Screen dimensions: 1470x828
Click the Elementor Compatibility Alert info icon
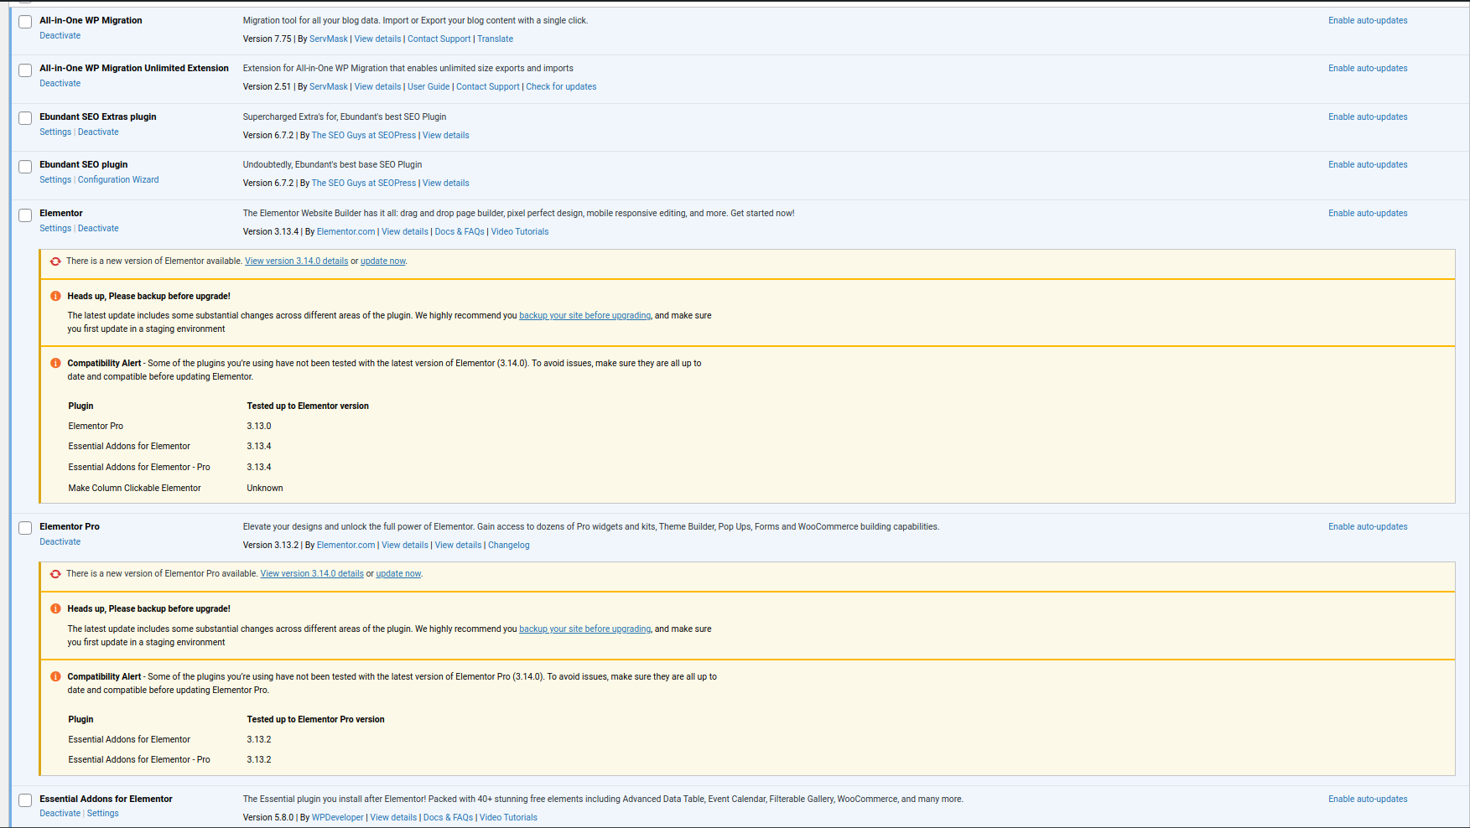[55, 363]
